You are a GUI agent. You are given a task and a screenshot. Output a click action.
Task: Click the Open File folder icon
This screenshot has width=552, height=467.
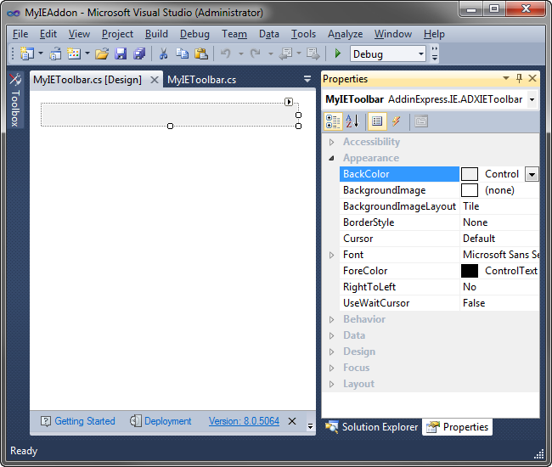tap(102, 53)
